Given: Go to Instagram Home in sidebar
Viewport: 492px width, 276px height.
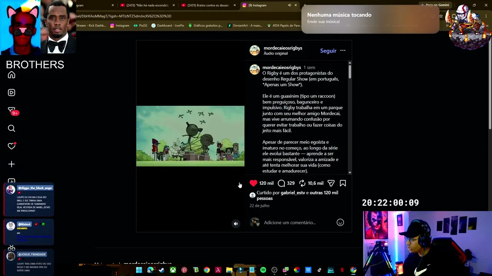Looking at the screenshot, I should pyautogui.click(x=12, y=75).
